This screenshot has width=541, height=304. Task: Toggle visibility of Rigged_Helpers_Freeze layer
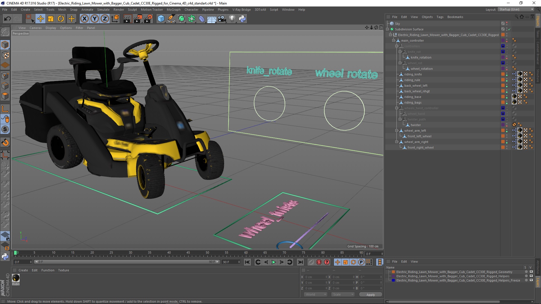click(531, 280)
